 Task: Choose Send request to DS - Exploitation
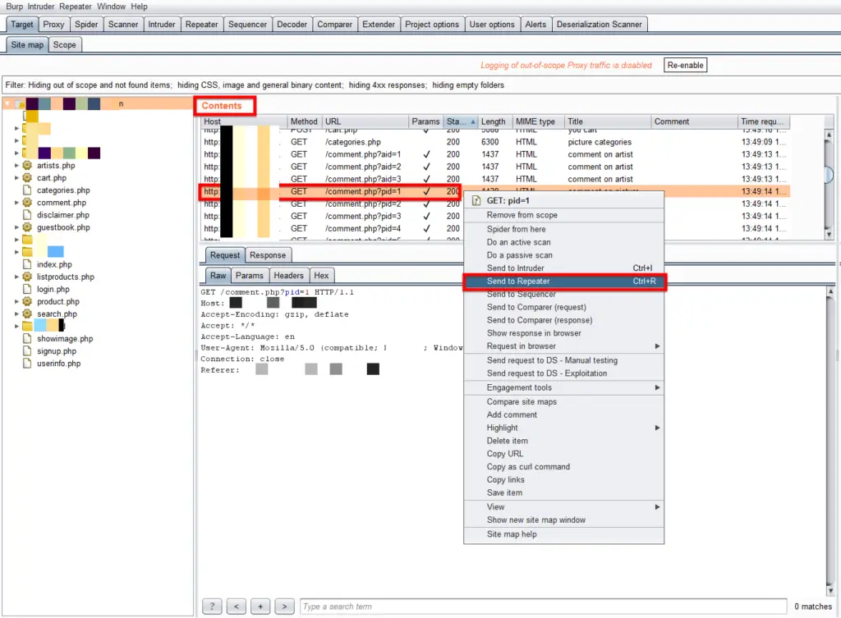tap(563, 373)
